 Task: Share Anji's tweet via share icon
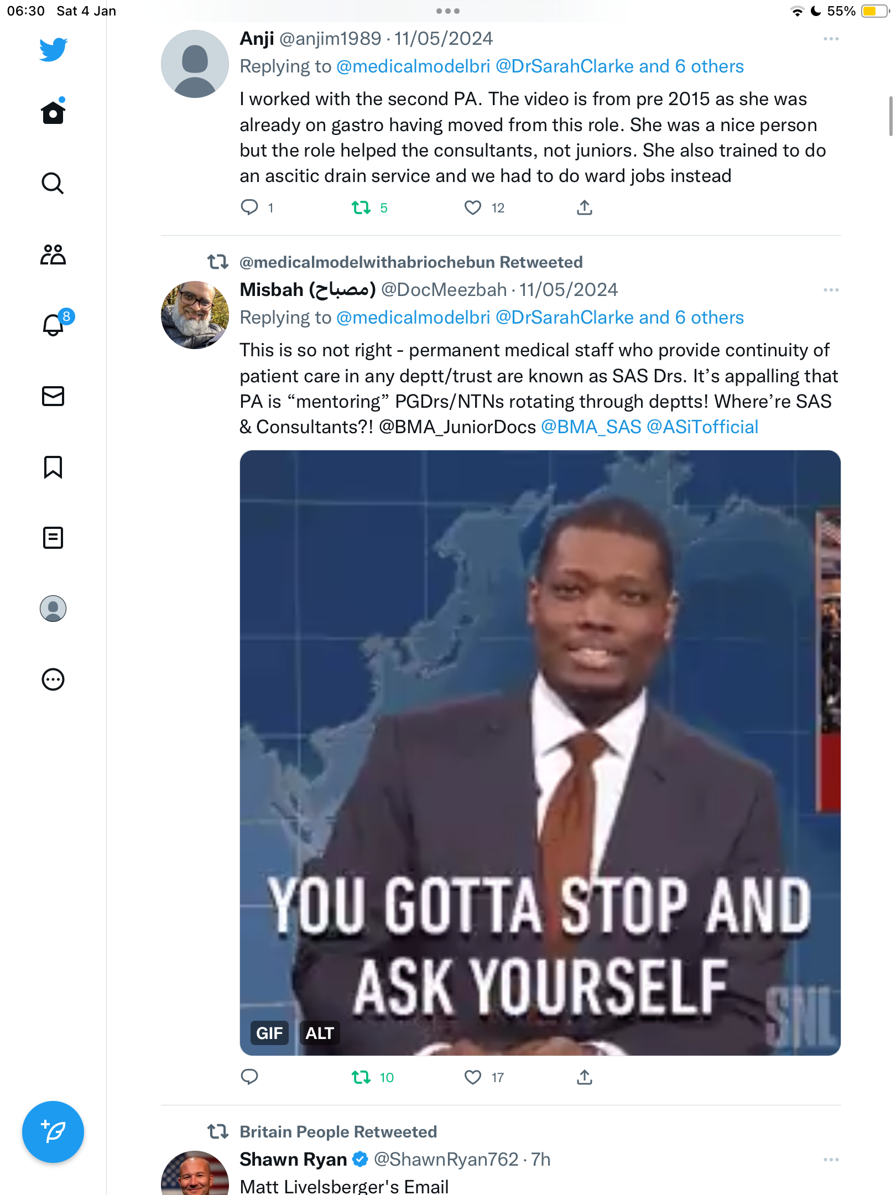click(x=585, y=207)
